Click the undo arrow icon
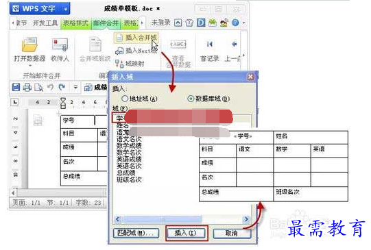Screen dimensions: 371x250 [50, 87]
